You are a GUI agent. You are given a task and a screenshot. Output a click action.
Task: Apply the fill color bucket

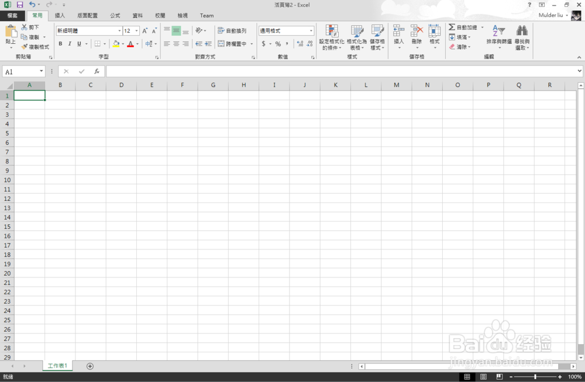[116, 44]
